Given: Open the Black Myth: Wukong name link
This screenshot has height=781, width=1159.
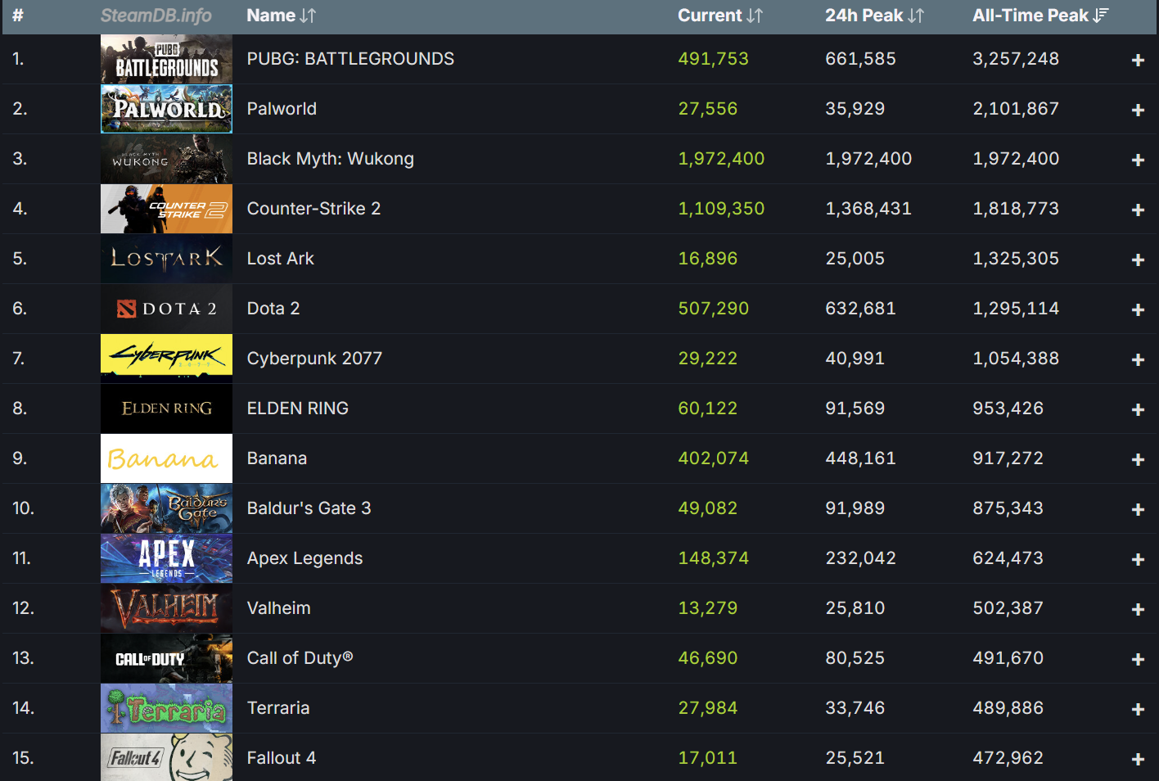Looking at the screenshot, I should pos(331,159).
